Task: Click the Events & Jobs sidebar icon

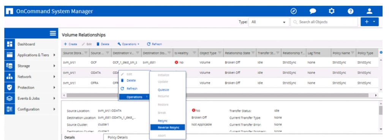Action: pyautogui.click(x=9, y=98)
